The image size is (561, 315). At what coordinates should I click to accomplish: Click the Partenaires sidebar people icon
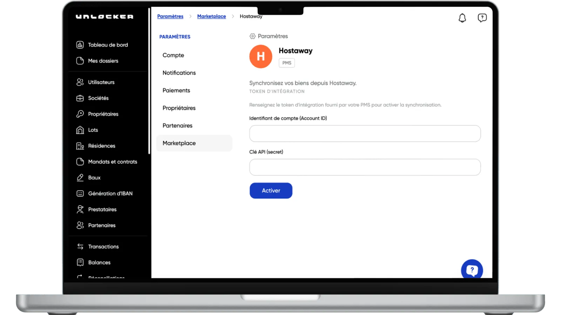coord(80,225)
